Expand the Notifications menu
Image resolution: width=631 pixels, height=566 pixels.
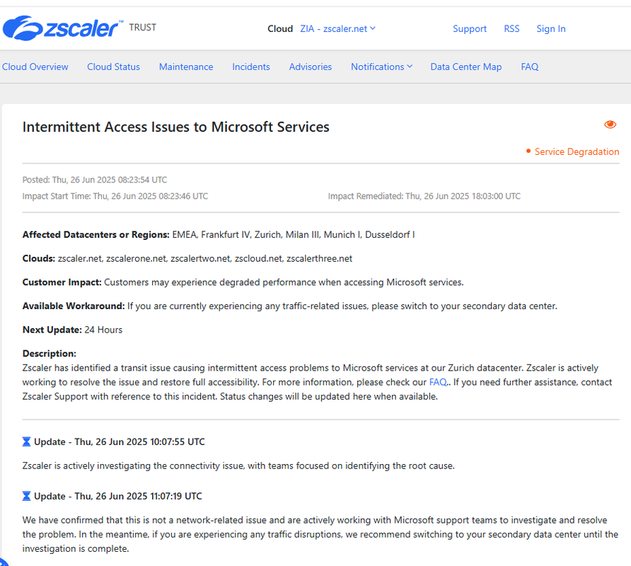pyautogui.click(x=381, y=67)
